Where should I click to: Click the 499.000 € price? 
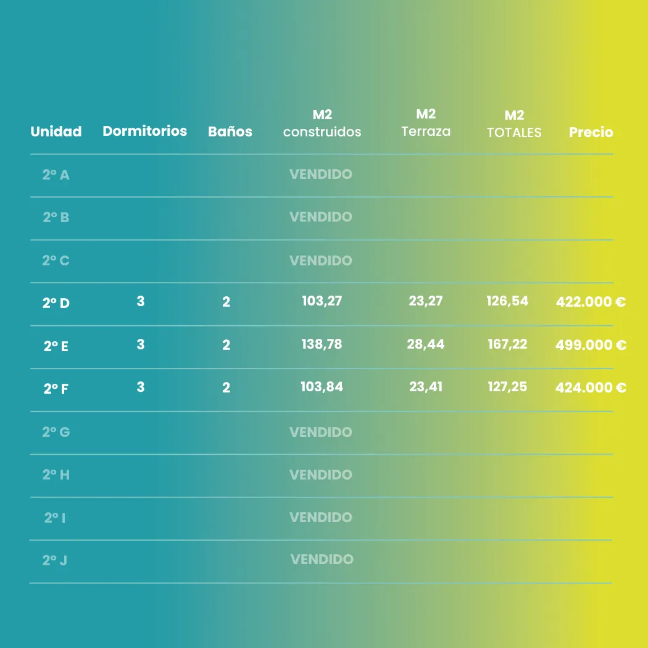pyautogui.click(x=591, y=345)
